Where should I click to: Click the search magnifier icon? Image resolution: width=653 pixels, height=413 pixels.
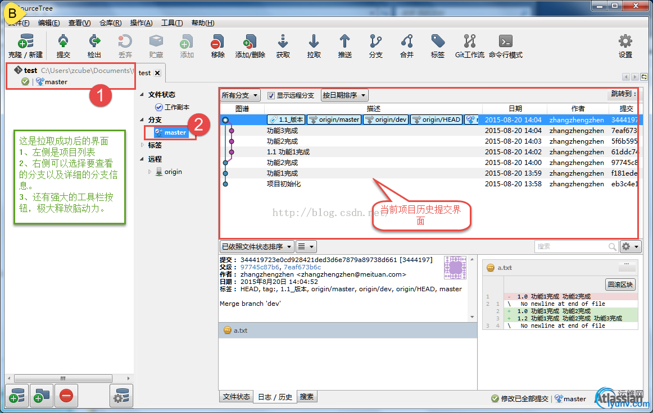coord(612,247)
